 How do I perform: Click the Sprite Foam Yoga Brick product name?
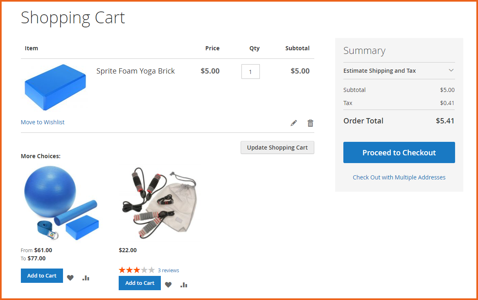point(135,71)
